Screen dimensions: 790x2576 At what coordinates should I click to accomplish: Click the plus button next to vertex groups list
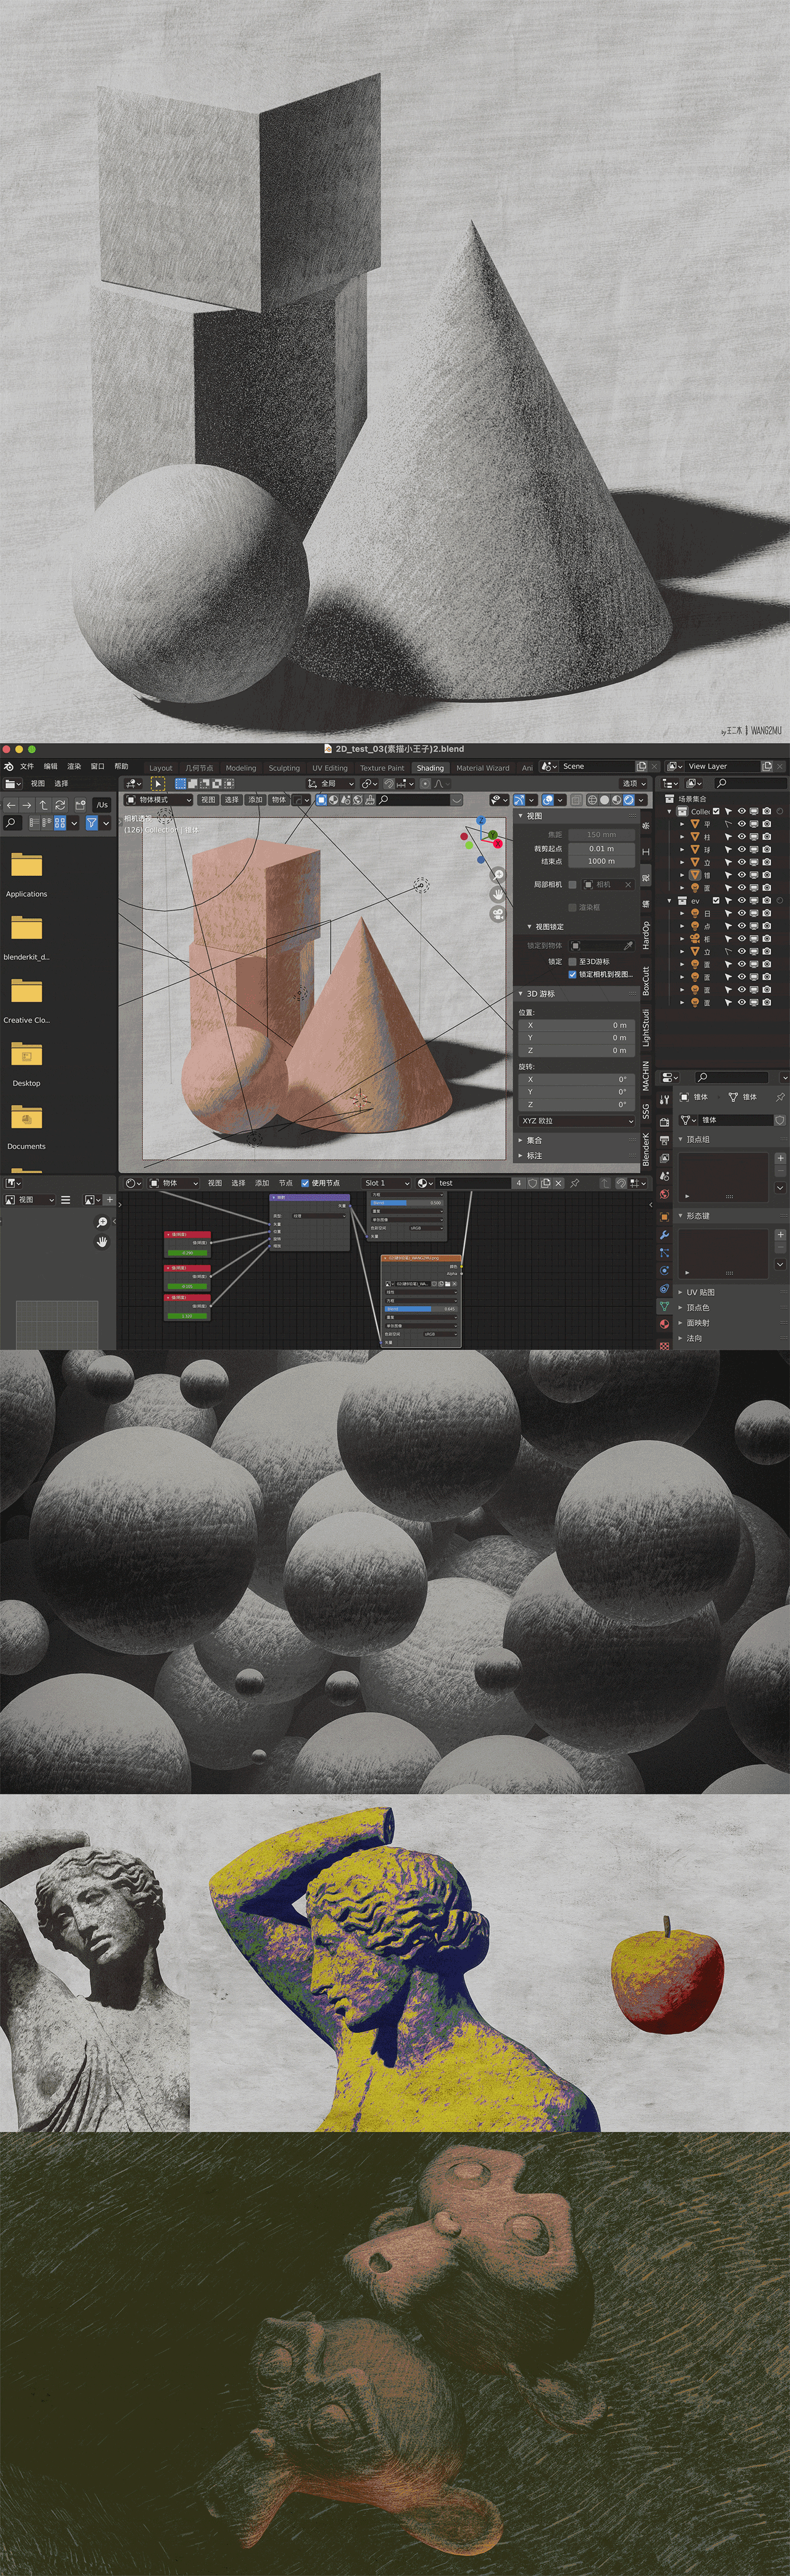780,1158
